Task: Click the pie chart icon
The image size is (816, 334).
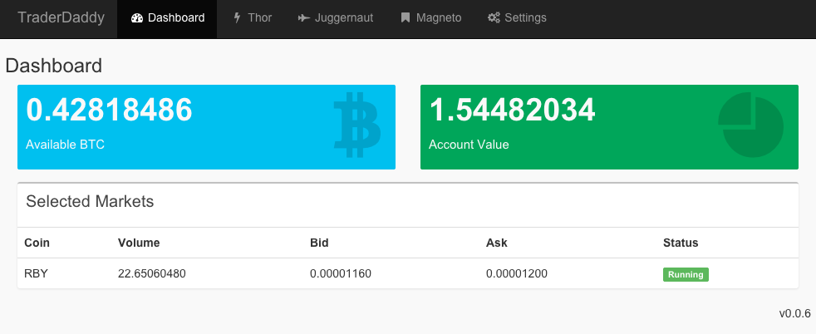Action: [x=751, y=125]
